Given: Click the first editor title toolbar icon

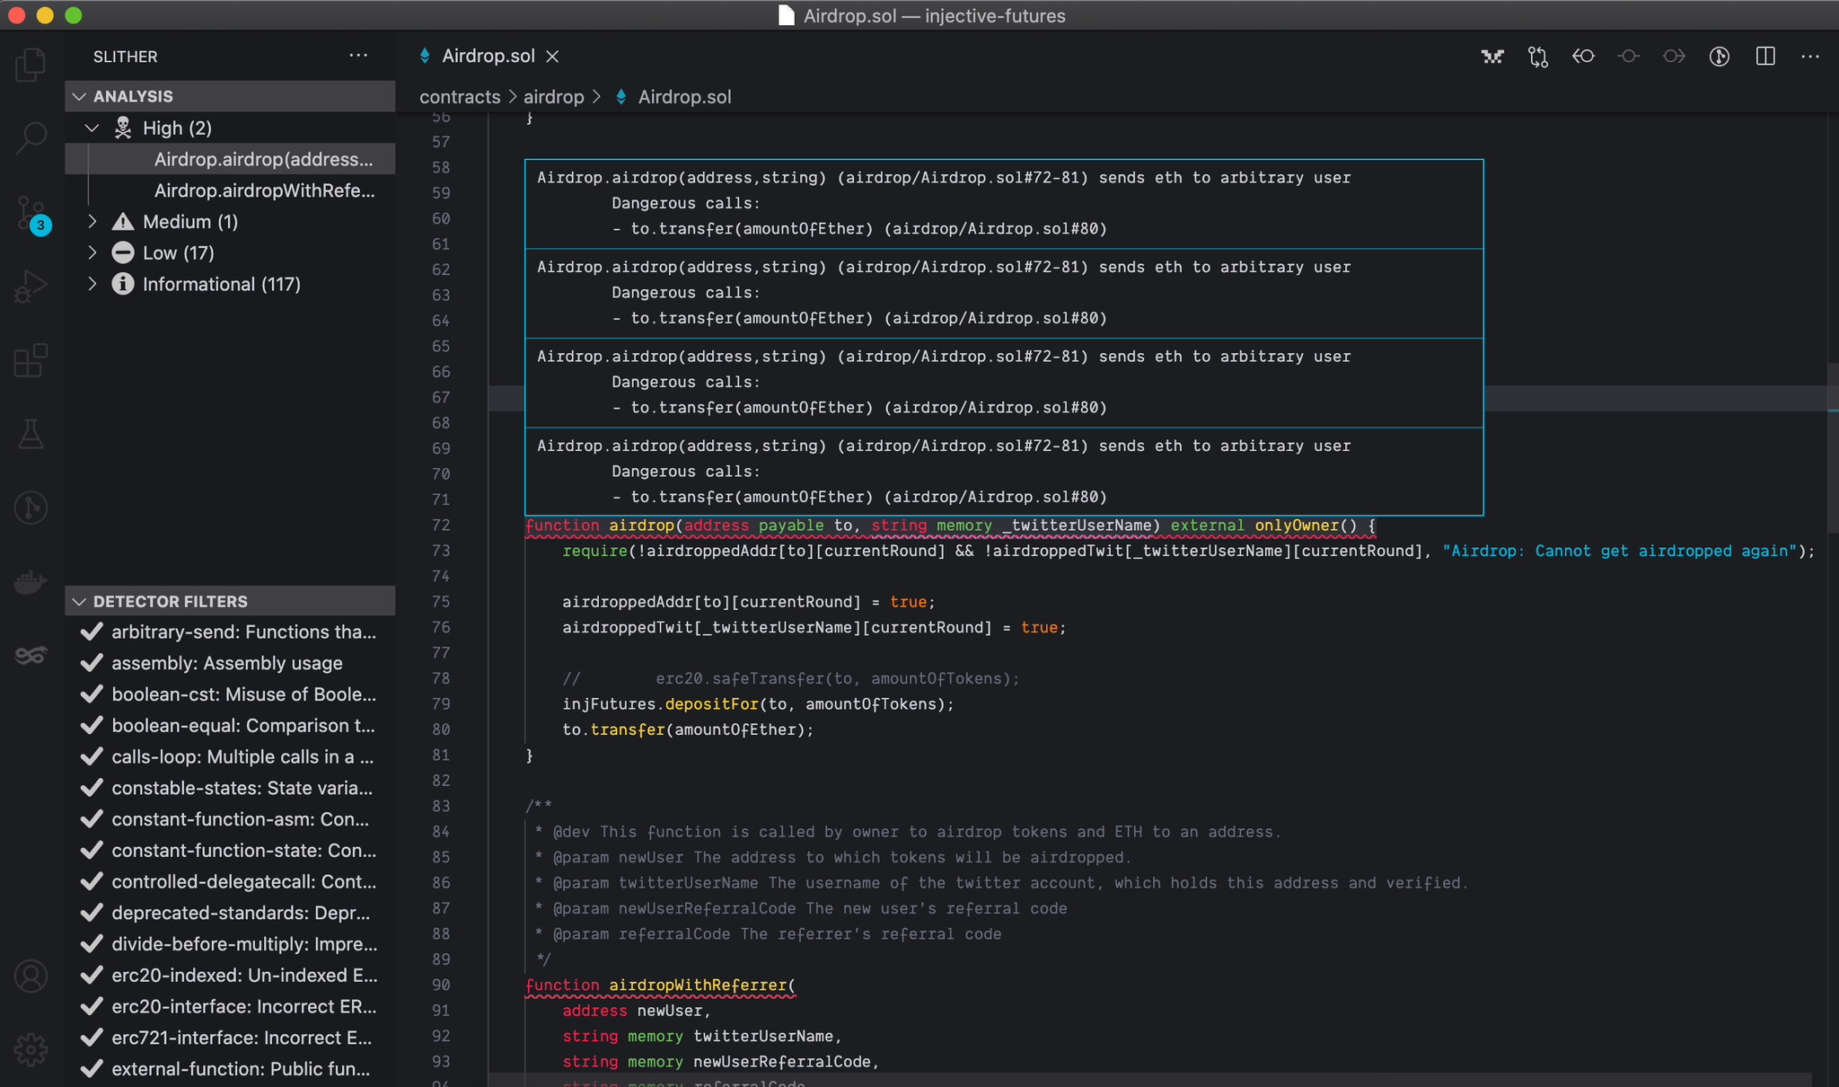Looking at the screenshot, I should (x=1492, y=57).
